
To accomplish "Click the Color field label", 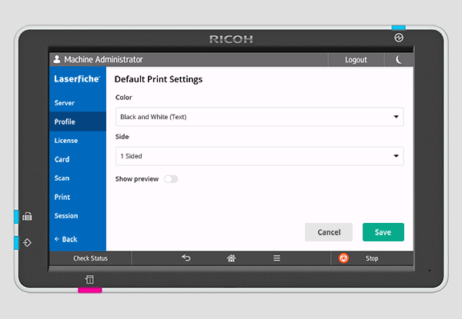I will 124,98.
